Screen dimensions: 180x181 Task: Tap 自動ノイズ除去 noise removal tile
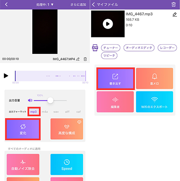[x=23, y=165]
